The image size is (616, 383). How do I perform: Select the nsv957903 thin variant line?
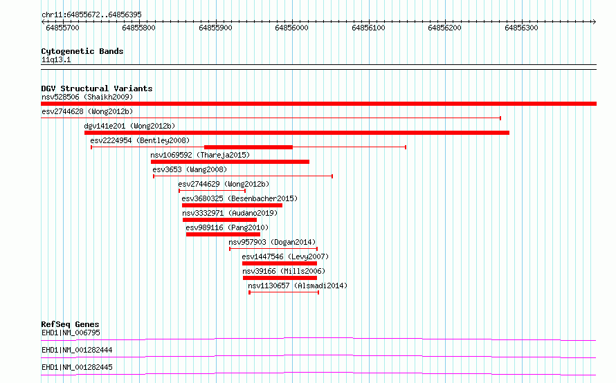[273, 249]
